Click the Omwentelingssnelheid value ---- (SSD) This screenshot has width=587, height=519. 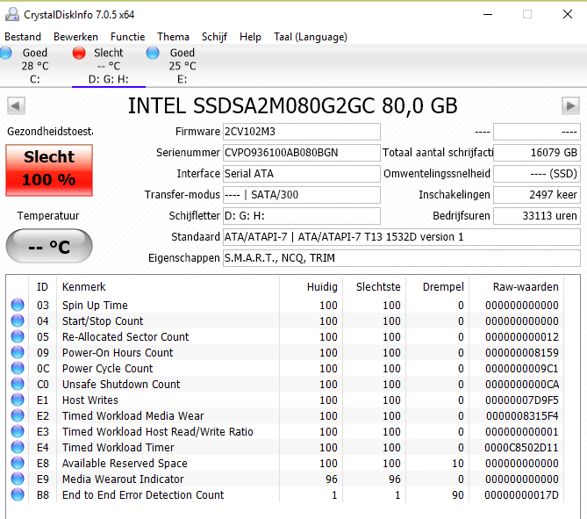coord(537,174)
